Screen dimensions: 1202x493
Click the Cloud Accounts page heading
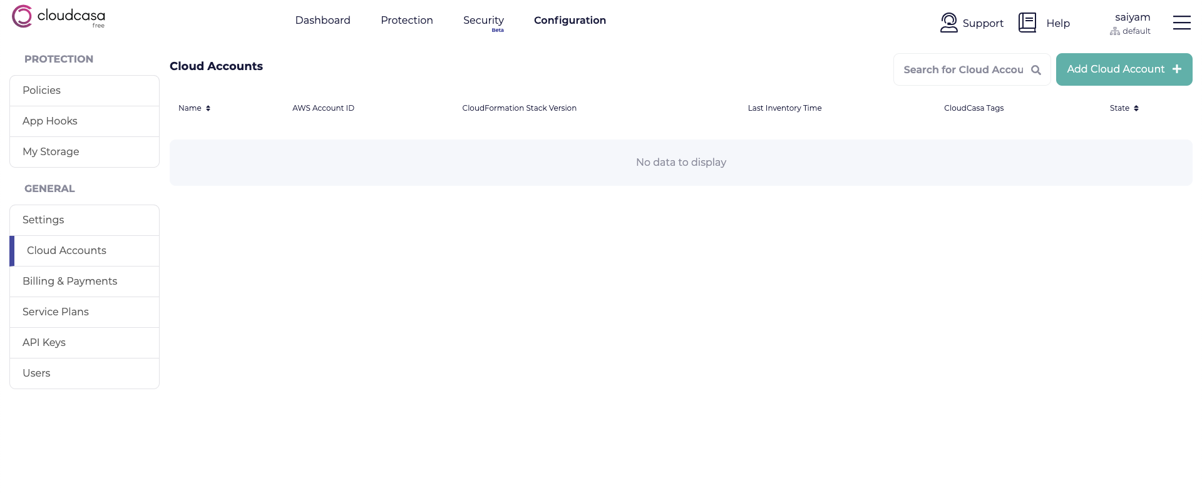[216, 66]
